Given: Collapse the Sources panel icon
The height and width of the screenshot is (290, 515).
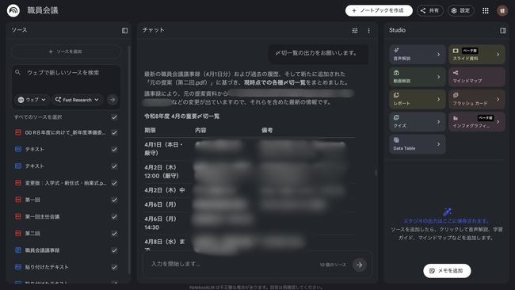Looking at the screenshot, I should (x=125, y=30).
